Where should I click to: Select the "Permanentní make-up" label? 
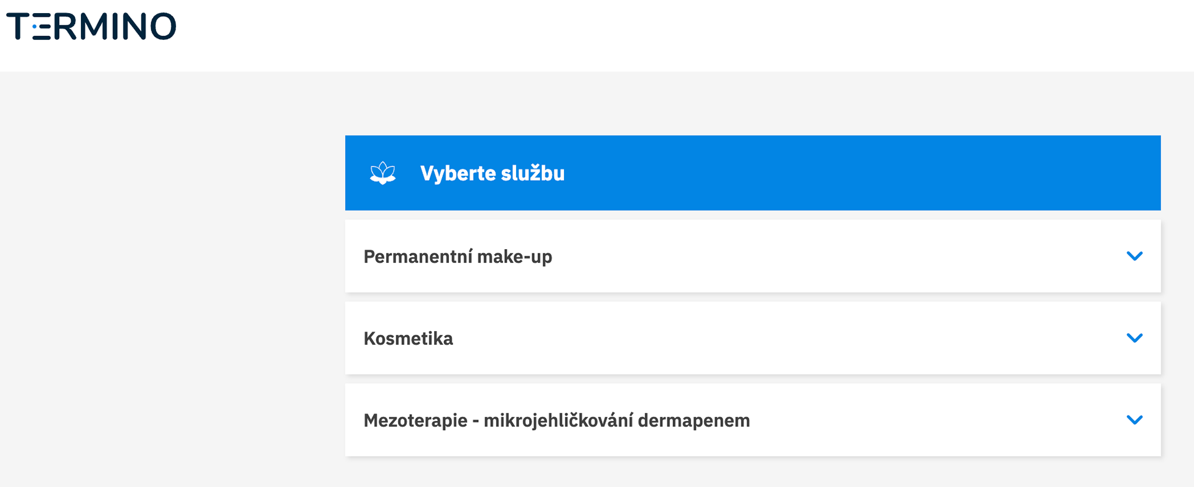(x=458, y=257)
